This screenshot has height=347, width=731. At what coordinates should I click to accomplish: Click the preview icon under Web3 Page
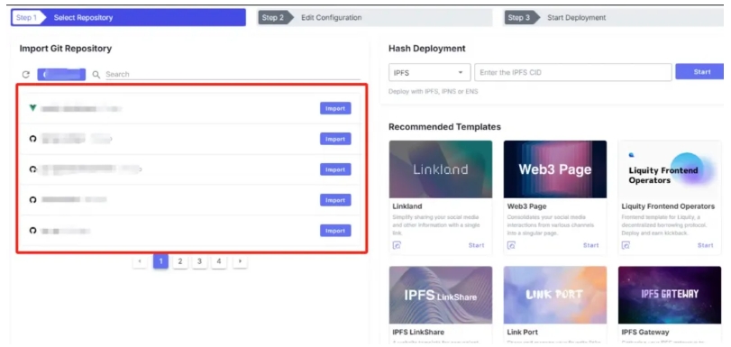[511, 245]
